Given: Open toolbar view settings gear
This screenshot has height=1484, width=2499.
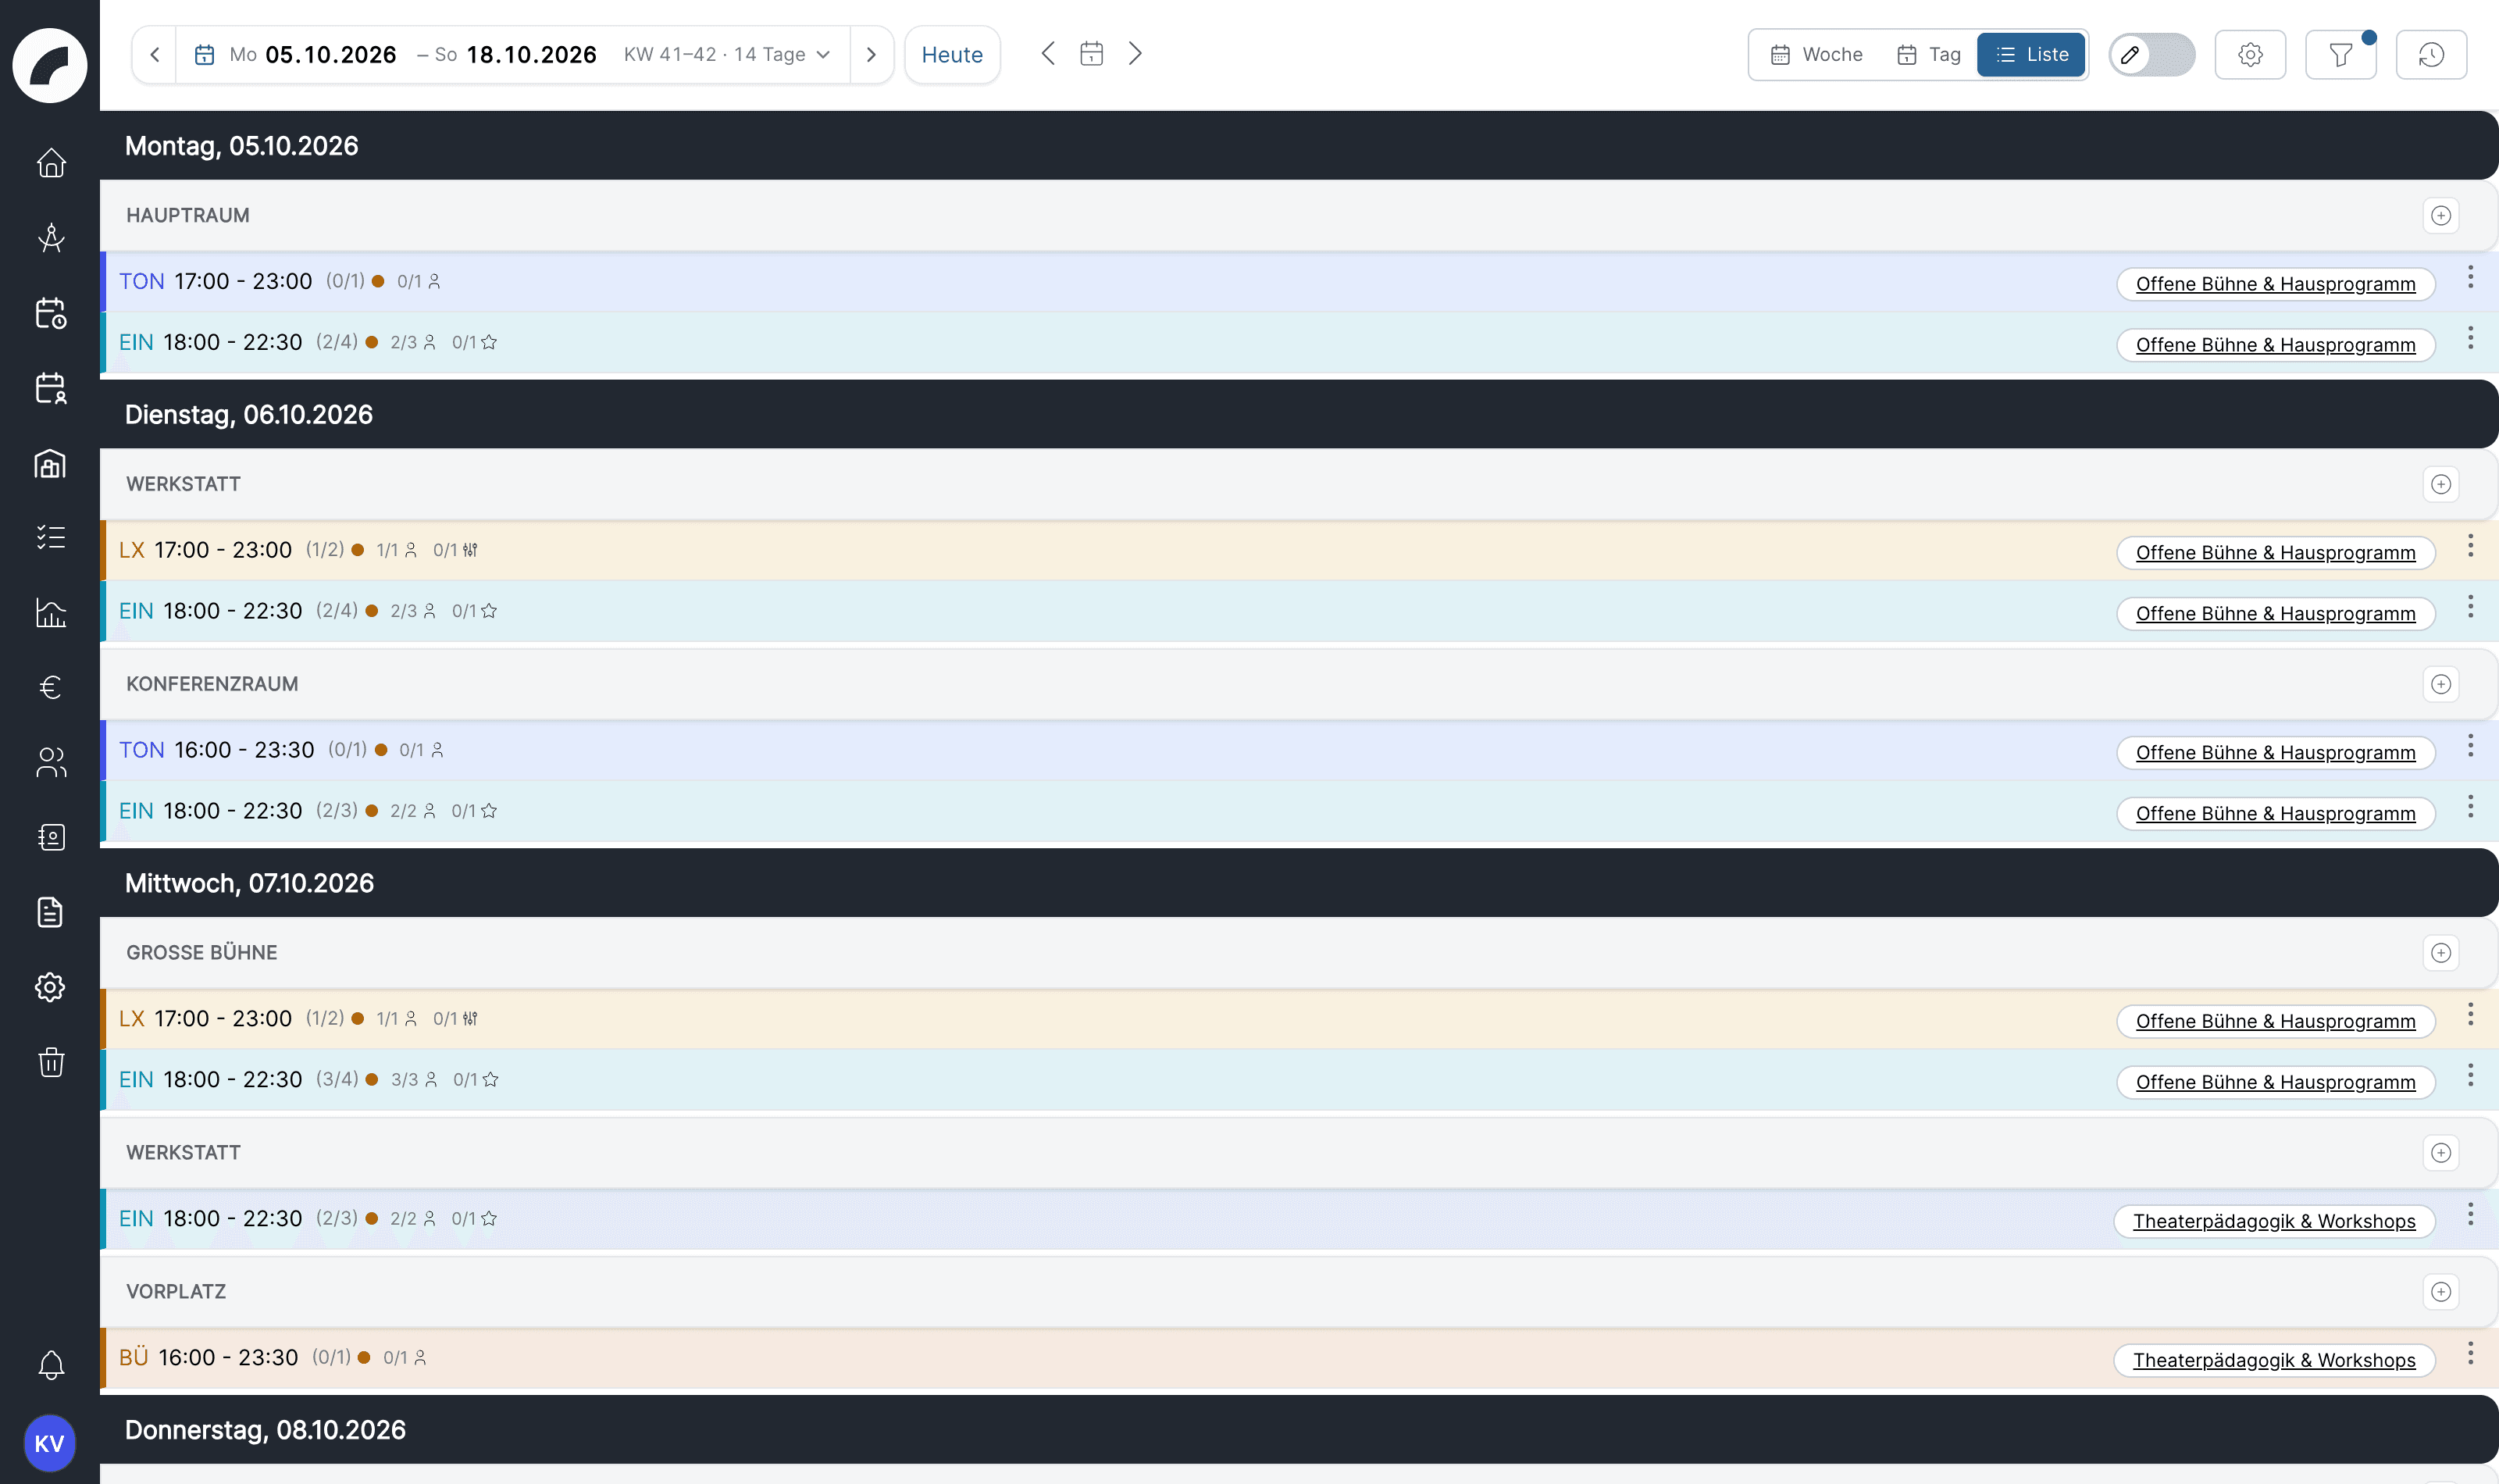Looking at the screenshot, I should pyautogui.click(x=2250, y=54).
